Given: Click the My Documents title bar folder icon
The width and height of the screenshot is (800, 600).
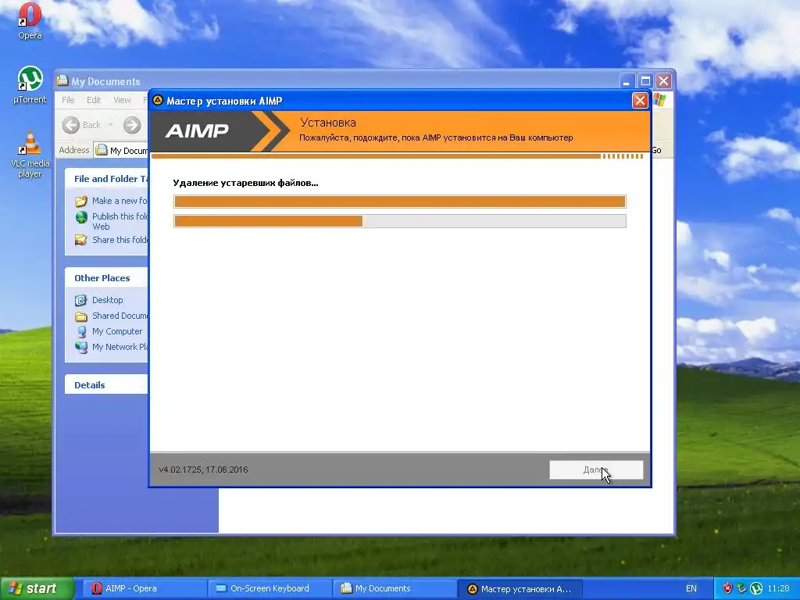Looking at the screenshot, I should coord(62,80).
